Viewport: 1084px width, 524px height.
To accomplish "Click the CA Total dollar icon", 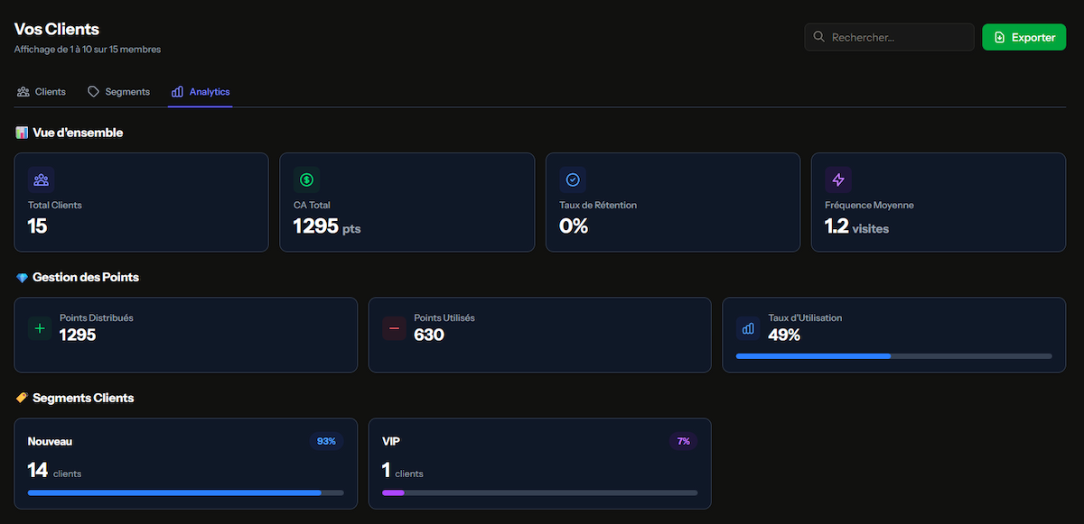I will tap(306, 179).
